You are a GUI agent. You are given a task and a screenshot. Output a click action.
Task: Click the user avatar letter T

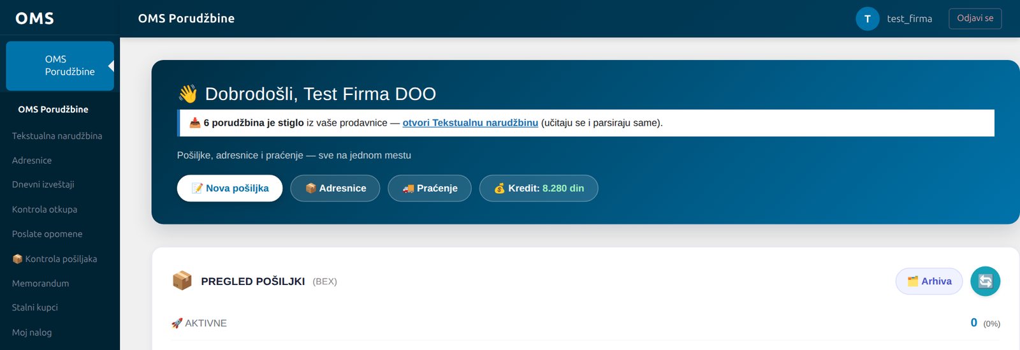pyautogui.click(x=867, y=19)
